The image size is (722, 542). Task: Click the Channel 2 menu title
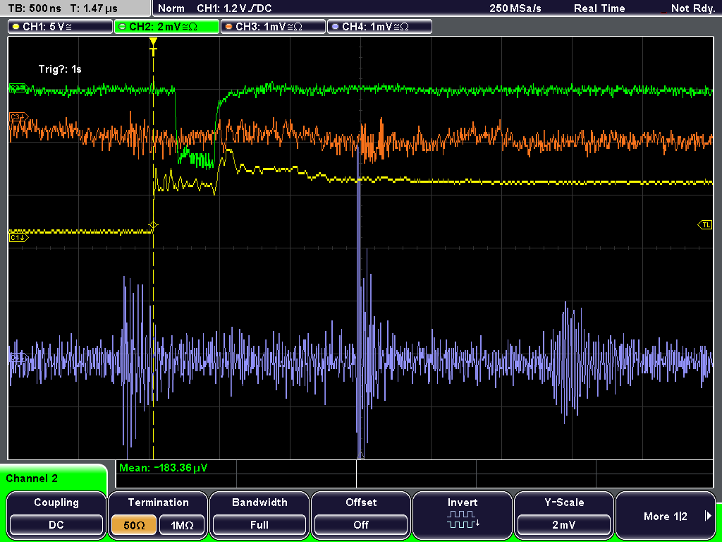click(x=31, y=478)
